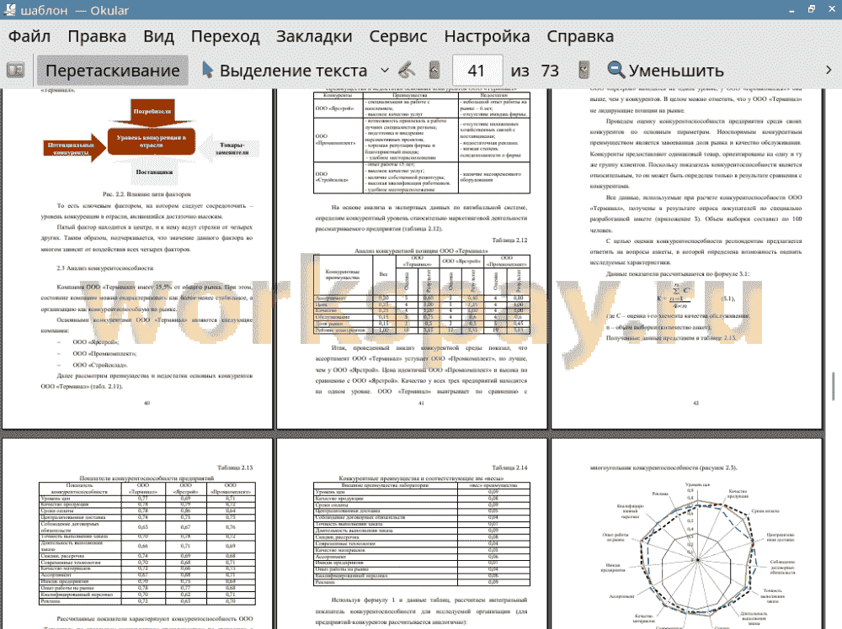Maximize or restore the Okular window
This screenshot has width=842, height=629.
pyautogui.click(x=812, y=9)
